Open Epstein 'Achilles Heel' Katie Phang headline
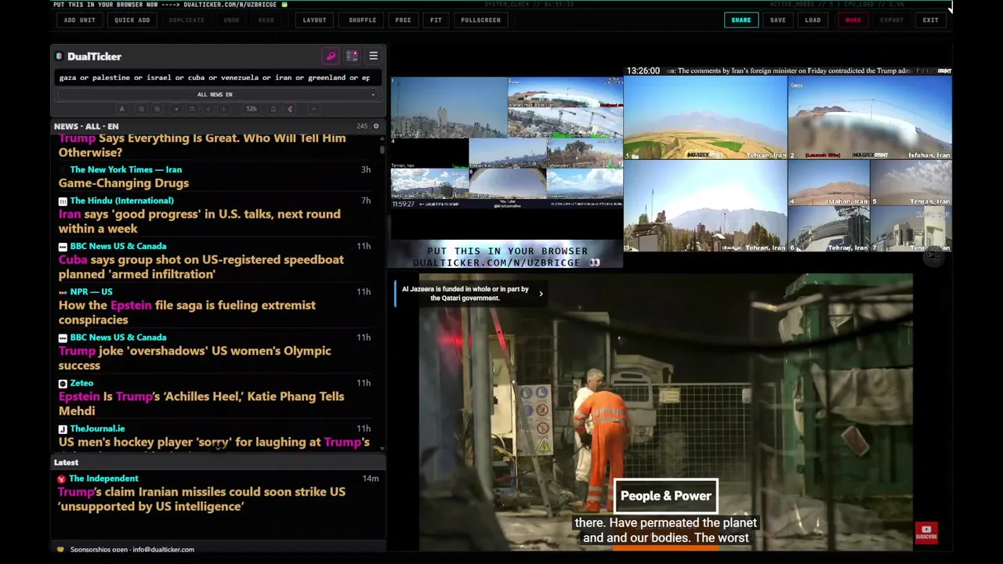The image size is (1003, 564). [x=201, y=403]
